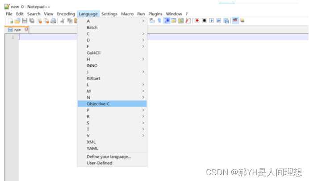The height and width of the screenshot is (181, 309).
Task: Click Run Macro Multiple Times icon
Action: (x=219, y=21)
